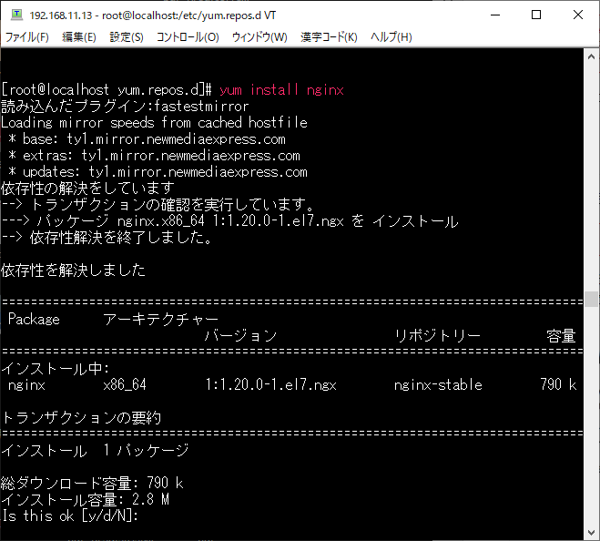Open the ウィンドウ(W) menu

coord(259,37)
